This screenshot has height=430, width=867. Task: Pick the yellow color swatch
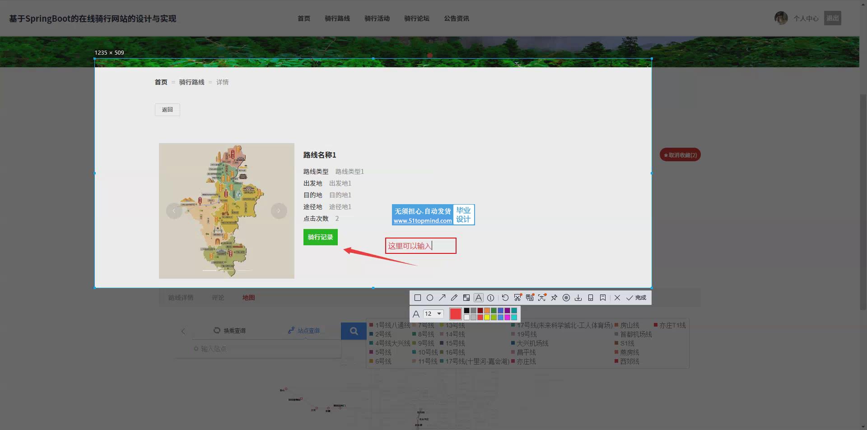tap(487, 317)
